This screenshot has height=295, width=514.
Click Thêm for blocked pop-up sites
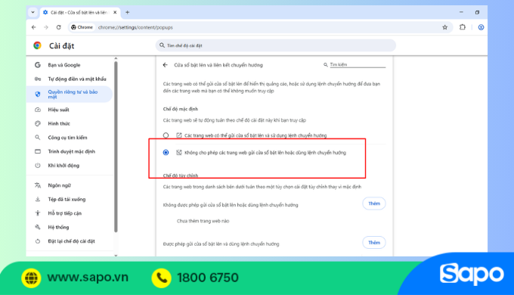374,203
